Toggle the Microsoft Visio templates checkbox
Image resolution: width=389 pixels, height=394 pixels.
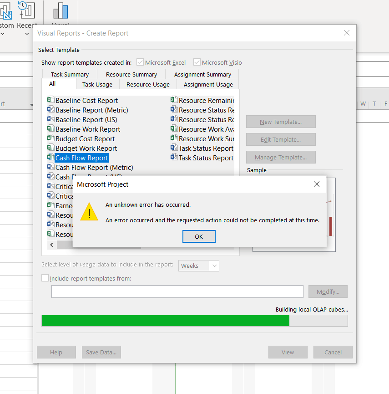coord(197,62)
